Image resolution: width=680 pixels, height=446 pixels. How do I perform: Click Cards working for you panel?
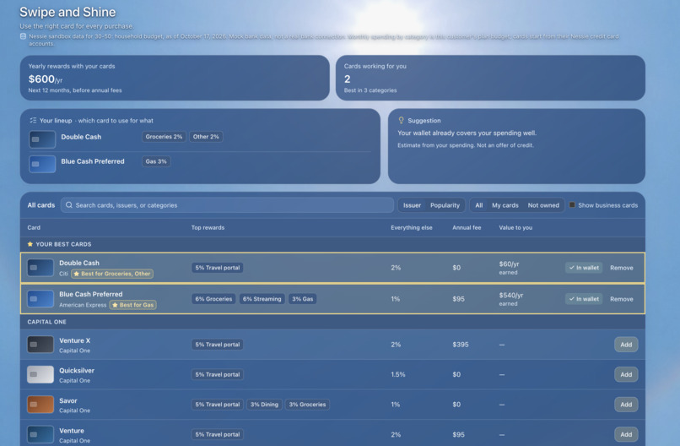click(490, 78)
